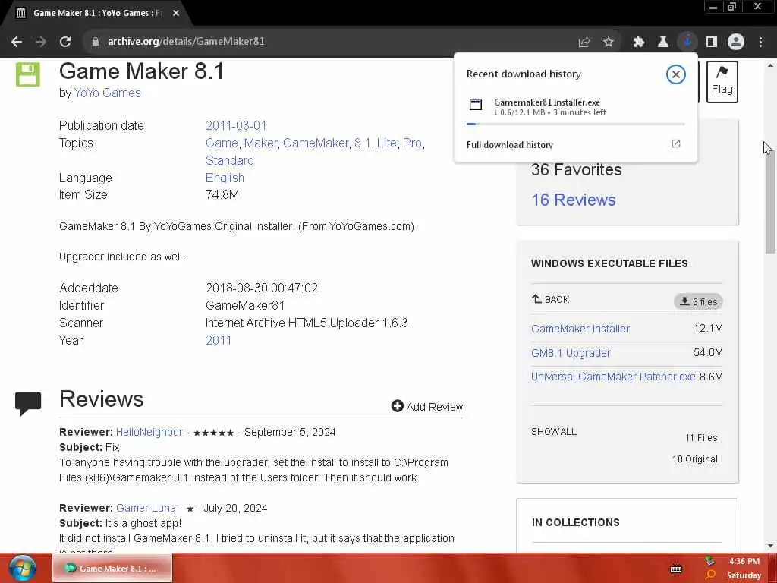Open the Maker topic link
This screenshot has width=777, height=583.
pyautogui.click(x=261, y=143)
